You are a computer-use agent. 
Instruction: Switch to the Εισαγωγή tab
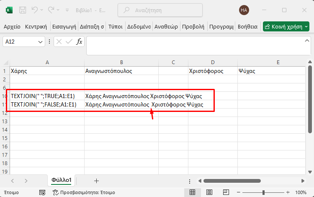64,27
